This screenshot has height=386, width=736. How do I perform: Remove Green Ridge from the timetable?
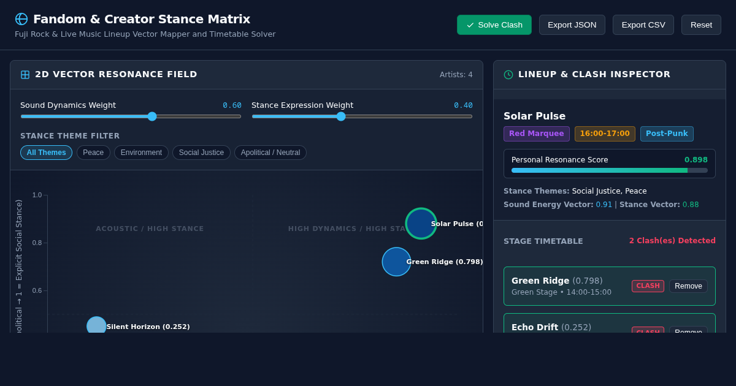coord(688,286)
